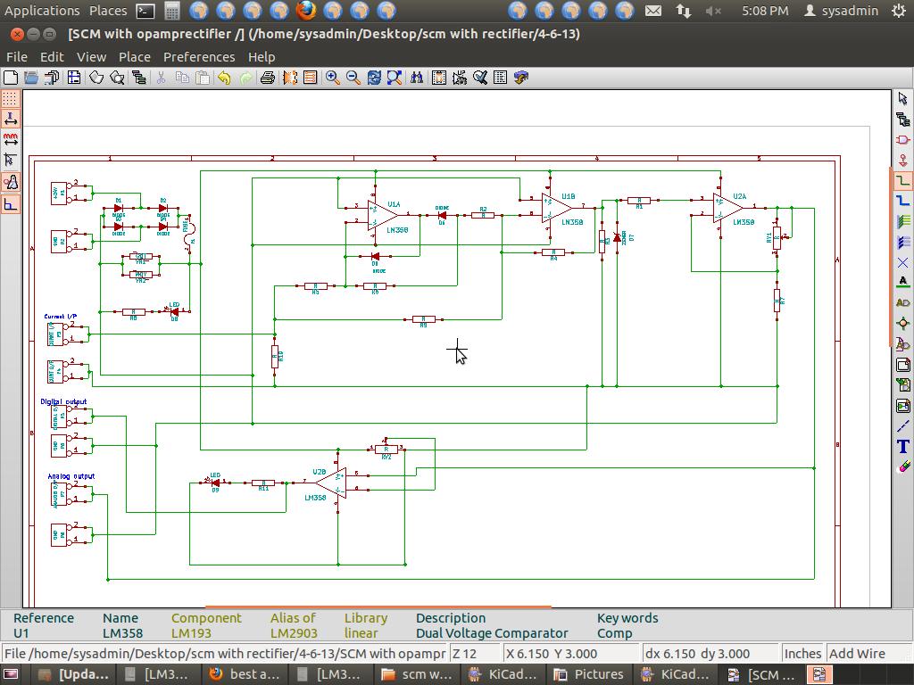The width and height of the screenshot is (914, 685).
Task: Launch the Firefox icon in top panel
Action: point(305,11)
